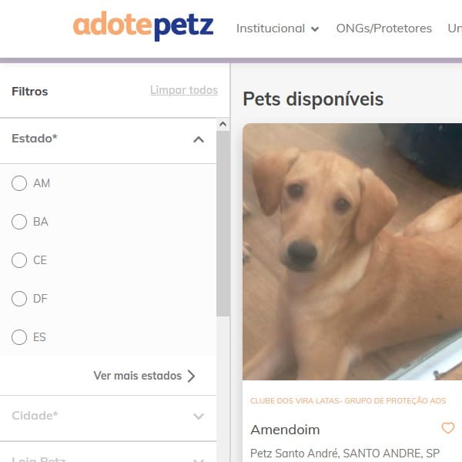Screen dimensions: 462x462
Task: Open the ONGs/Protetores menu item
Action: (x=384, y=28)
